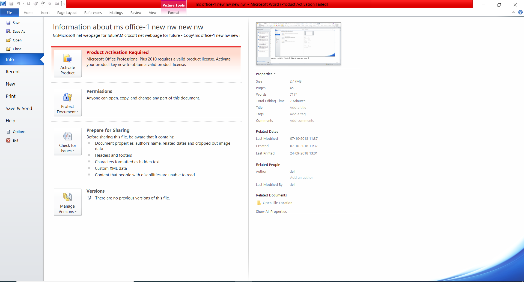The width and height of the screenshot is (524, 282).
Task: Click the Corrections (sun) icon in Quick Access Toolbar
Action: (50, 4)
